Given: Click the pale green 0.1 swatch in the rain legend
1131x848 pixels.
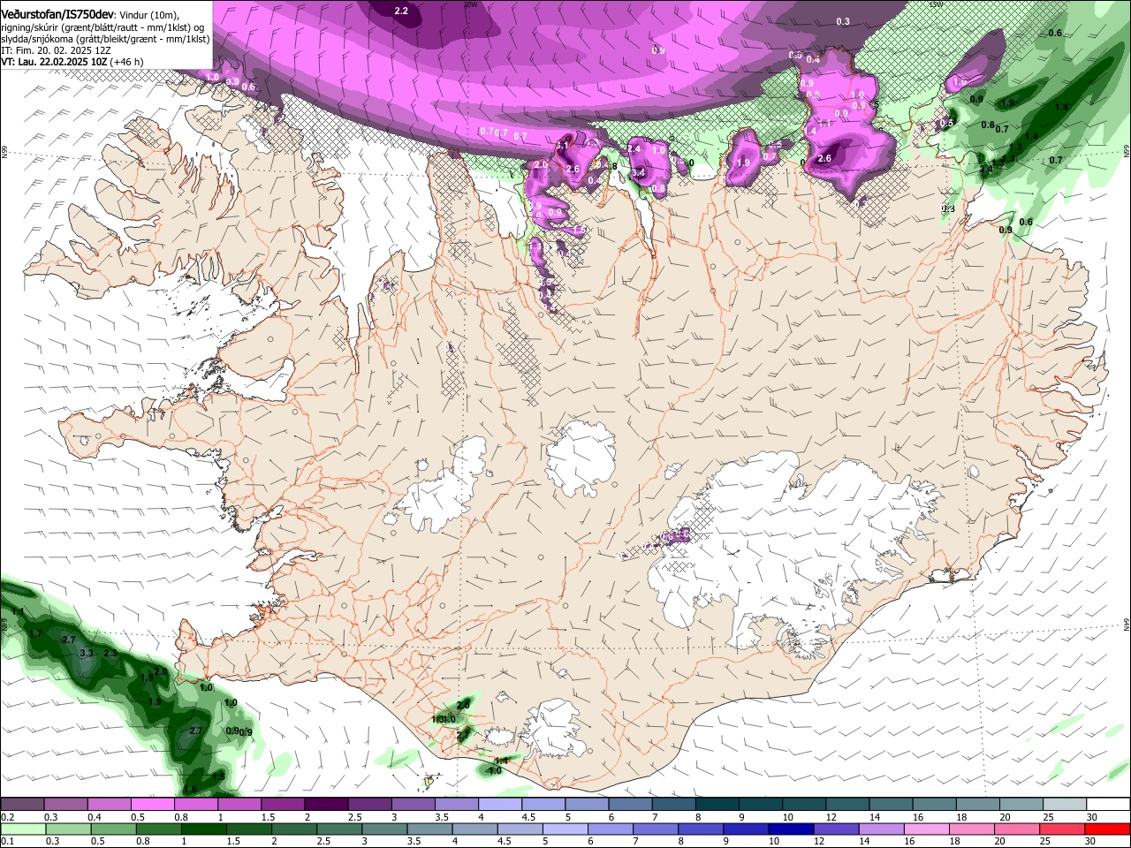Looking at the screenshot, I should pyautogui.click(x=23, y=829).
